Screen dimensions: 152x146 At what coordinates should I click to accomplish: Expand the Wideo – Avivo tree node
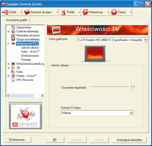(8, 76)
